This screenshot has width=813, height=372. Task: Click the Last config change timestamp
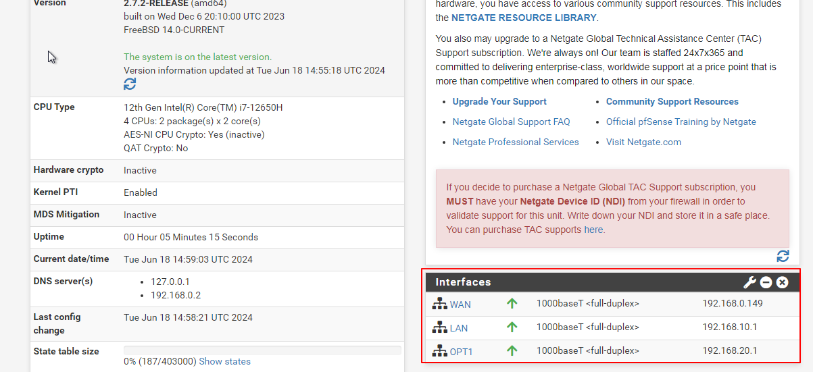pos(188,317)
